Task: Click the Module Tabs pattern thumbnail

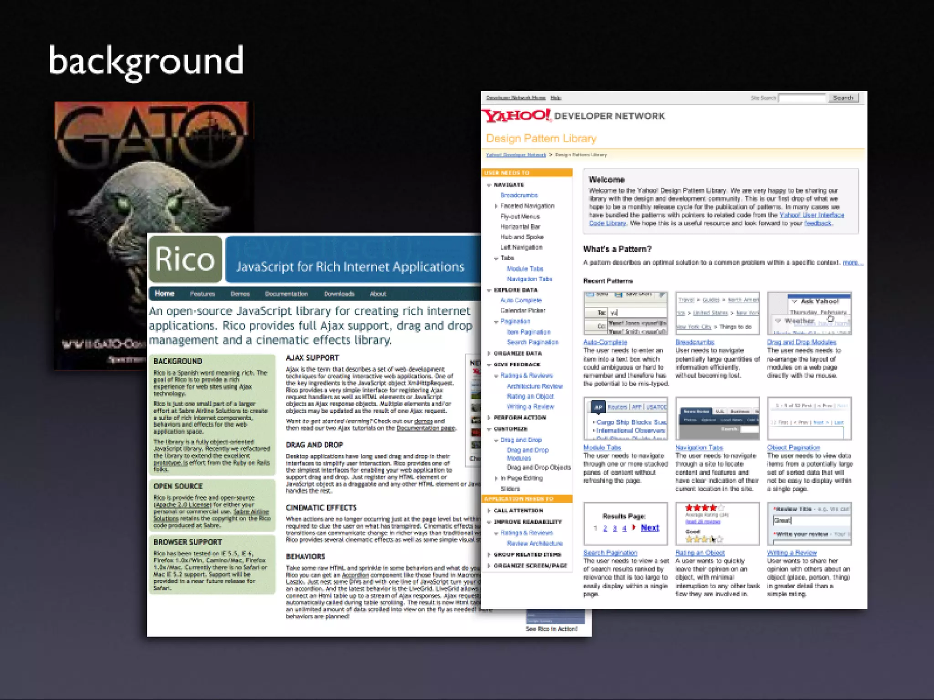Action: 625,418
